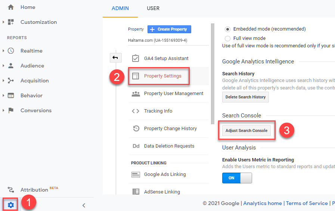Click the Property Change History clock icon
This screenshot has height=211, width=335.
coord(136,129)
